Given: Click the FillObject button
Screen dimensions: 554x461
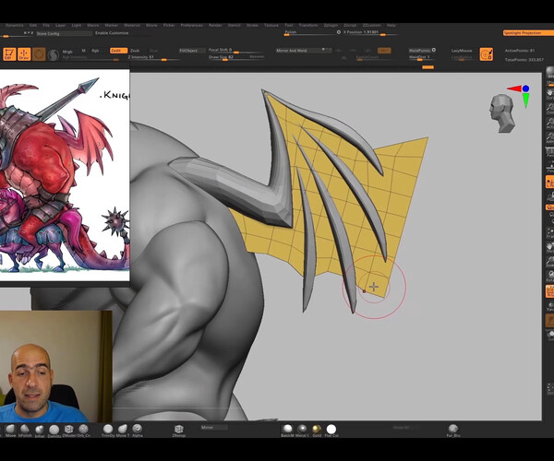Looking at the screenshot, I should point(192,51).
